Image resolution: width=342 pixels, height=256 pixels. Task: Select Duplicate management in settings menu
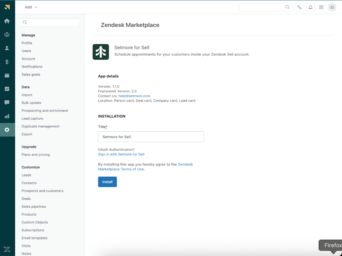pyautogui.click(x=40, y=126)
